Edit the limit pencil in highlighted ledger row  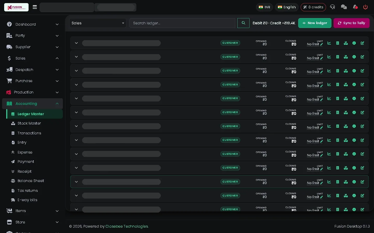tap(322, 183)
